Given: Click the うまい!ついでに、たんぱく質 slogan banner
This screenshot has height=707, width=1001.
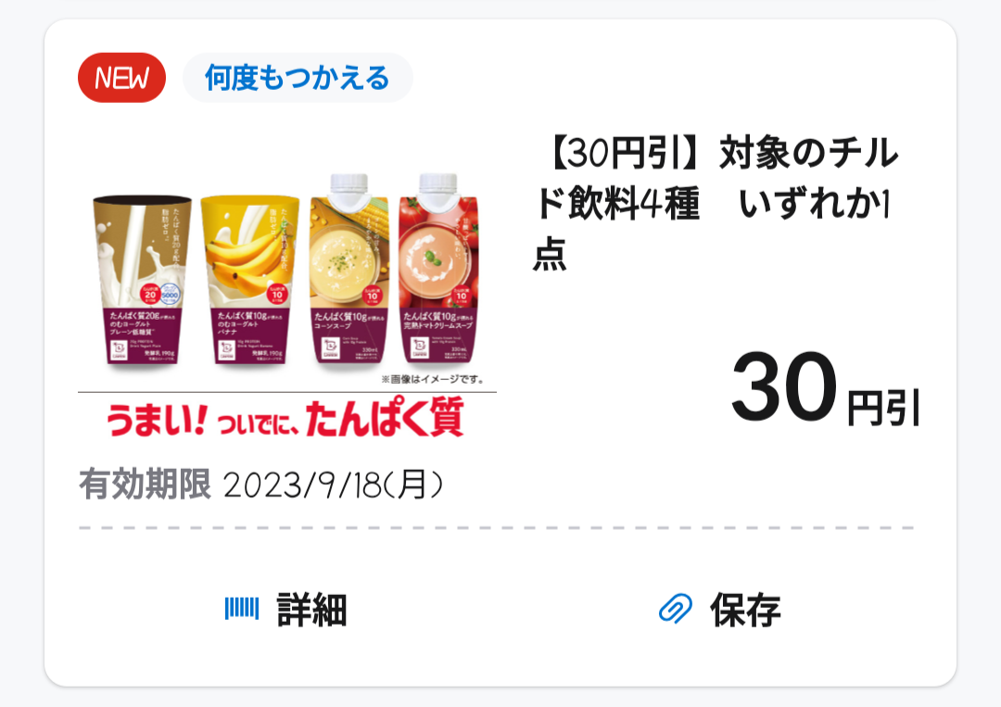Looking at the screenshot, I should click(285, 418).
